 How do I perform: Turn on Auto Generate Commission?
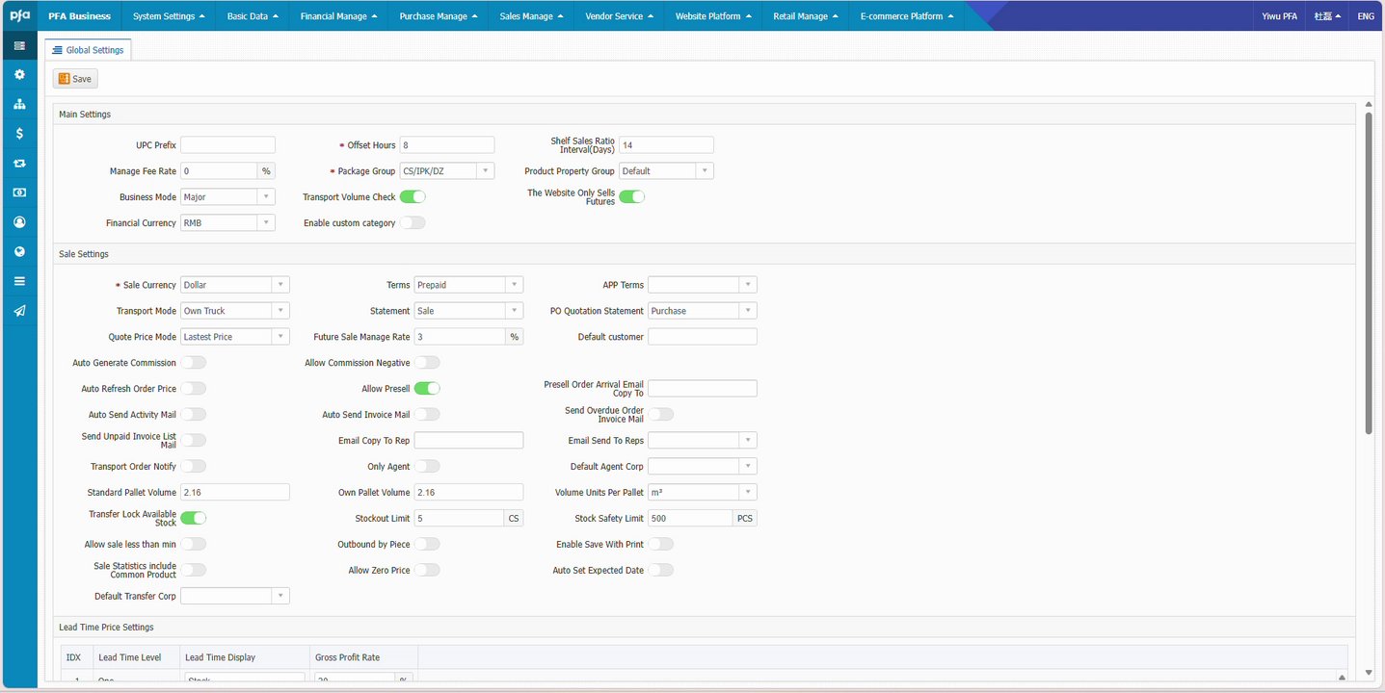click(194, 363)
